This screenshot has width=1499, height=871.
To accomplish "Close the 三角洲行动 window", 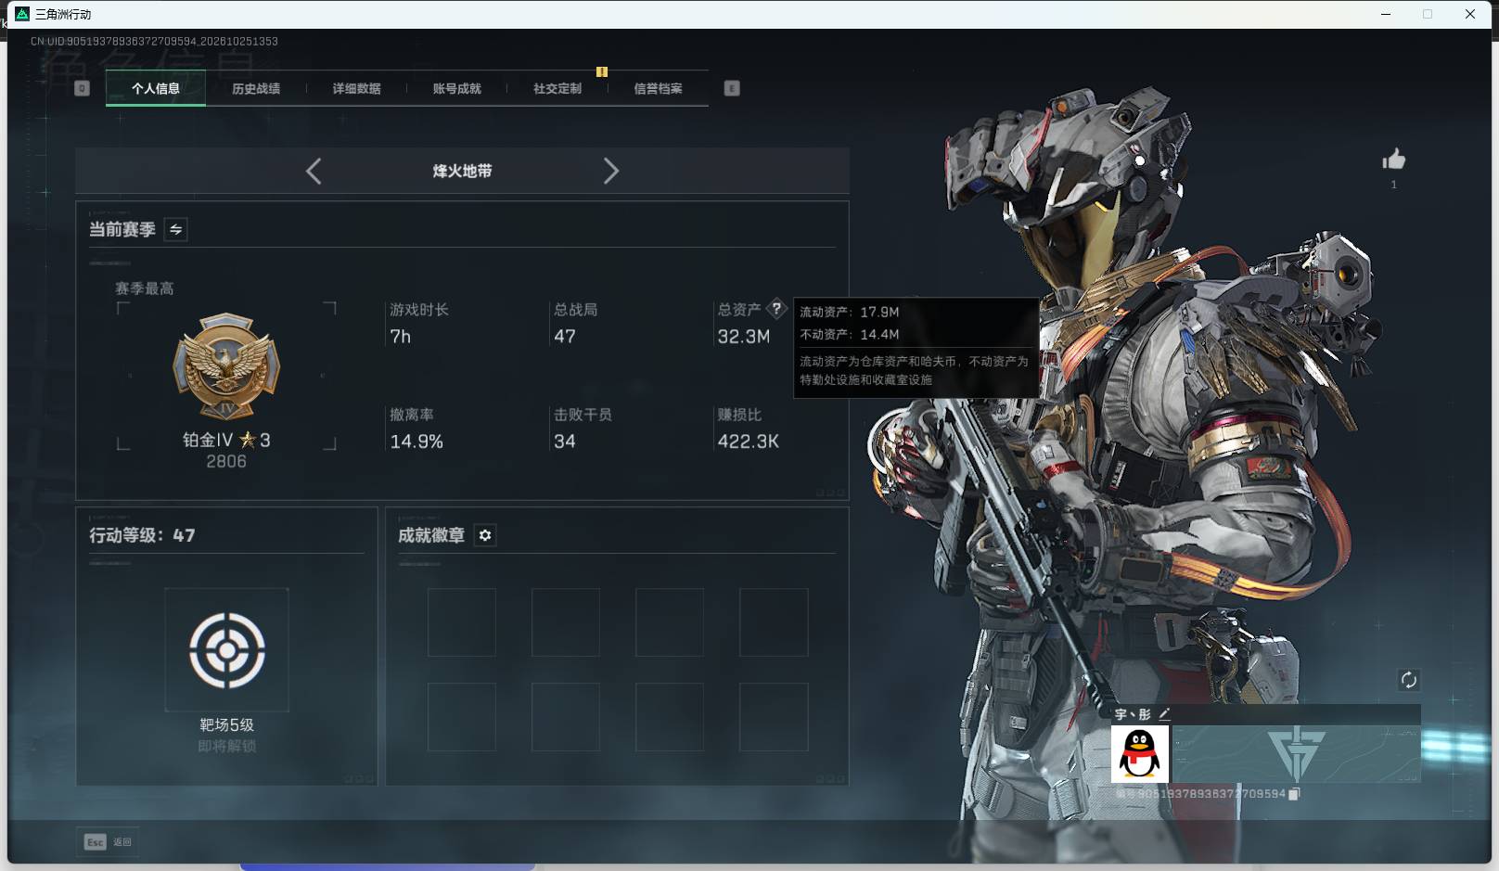I will click(x=1470, y=14).
